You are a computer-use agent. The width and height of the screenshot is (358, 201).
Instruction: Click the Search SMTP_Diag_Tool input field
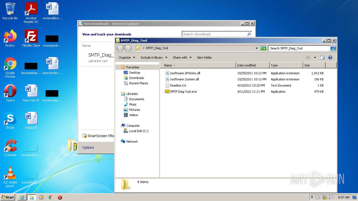tap(299, 48)
